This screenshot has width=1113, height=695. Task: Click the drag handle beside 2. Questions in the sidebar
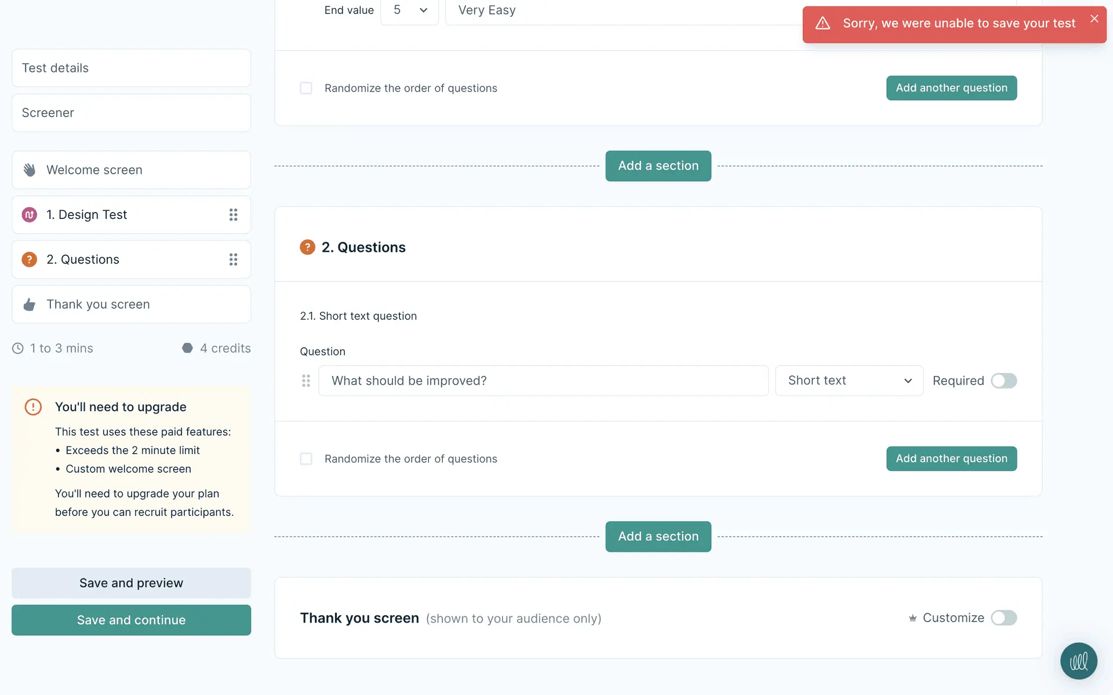click(x=233, y=259)
